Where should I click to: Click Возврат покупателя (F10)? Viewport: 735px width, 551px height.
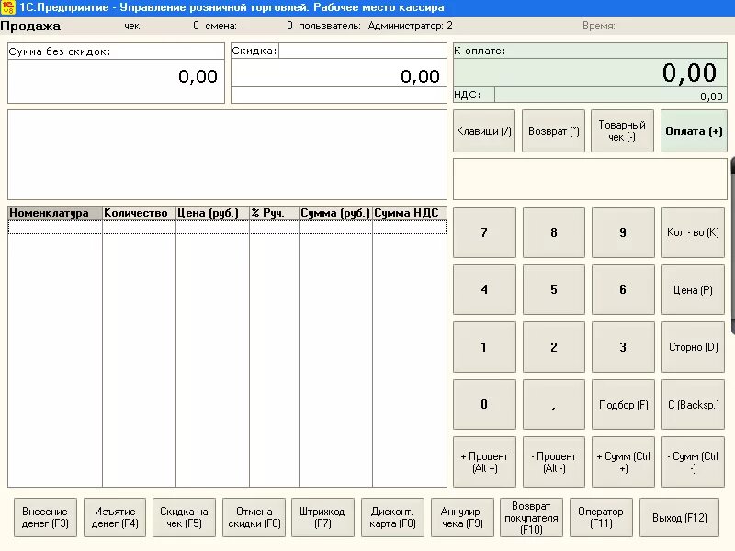[531, 517]
